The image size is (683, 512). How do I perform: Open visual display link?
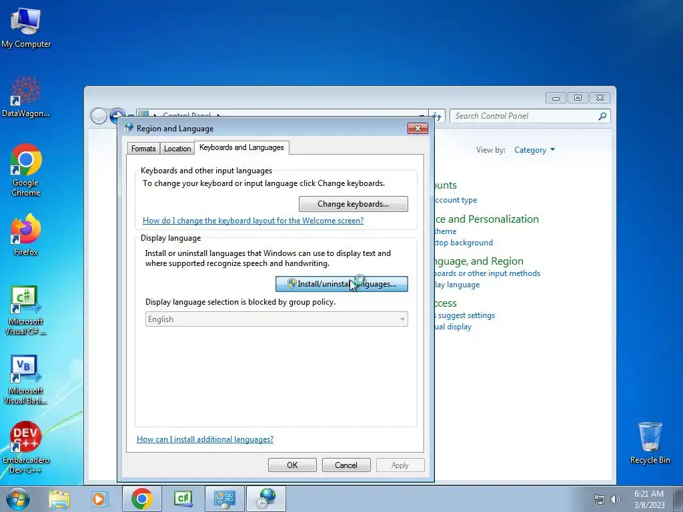point(453,327)
